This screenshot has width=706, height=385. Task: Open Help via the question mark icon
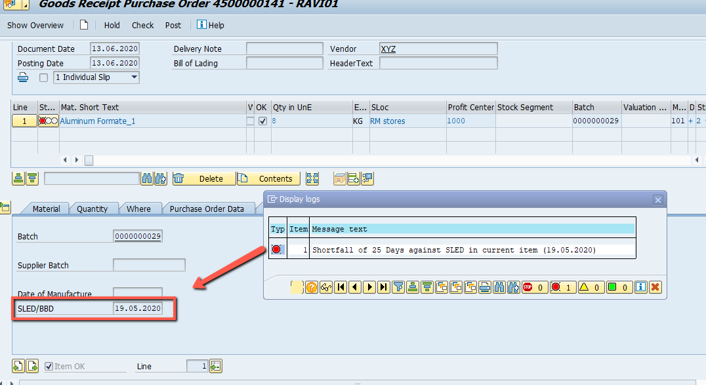311,287
